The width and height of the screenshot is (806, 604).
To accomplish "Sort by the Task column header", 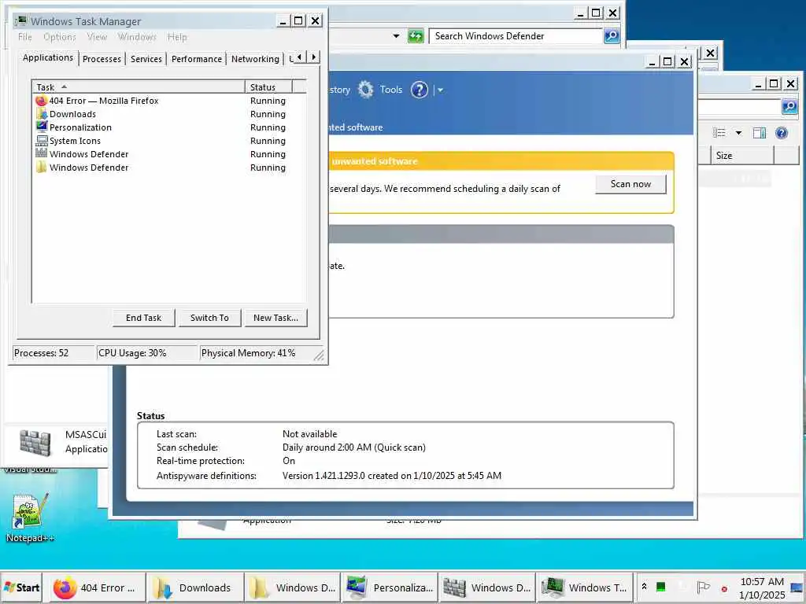I will 139,87.
